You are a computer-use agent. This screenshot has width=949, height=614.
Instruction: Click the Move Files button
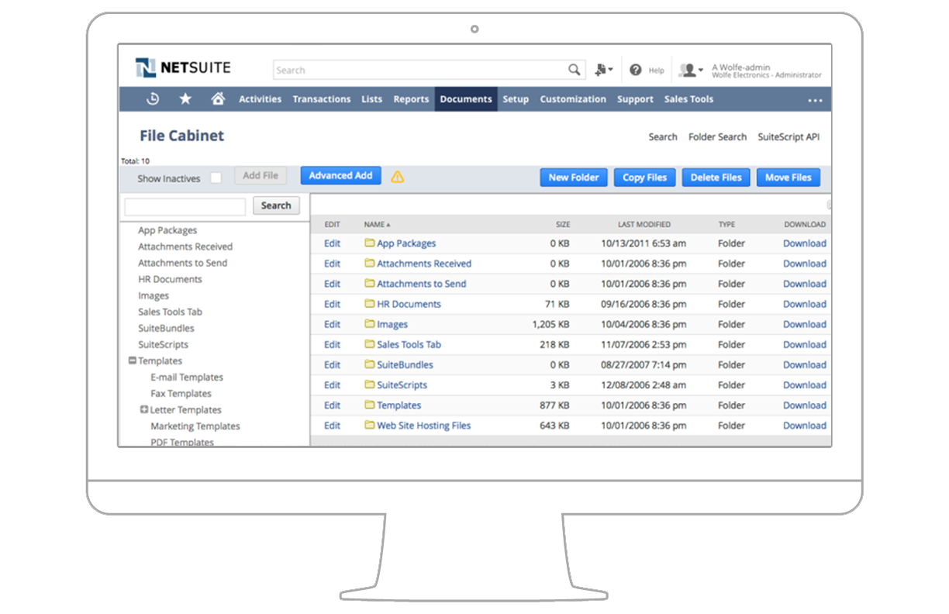pyautogui.click(x=789, y=178)
